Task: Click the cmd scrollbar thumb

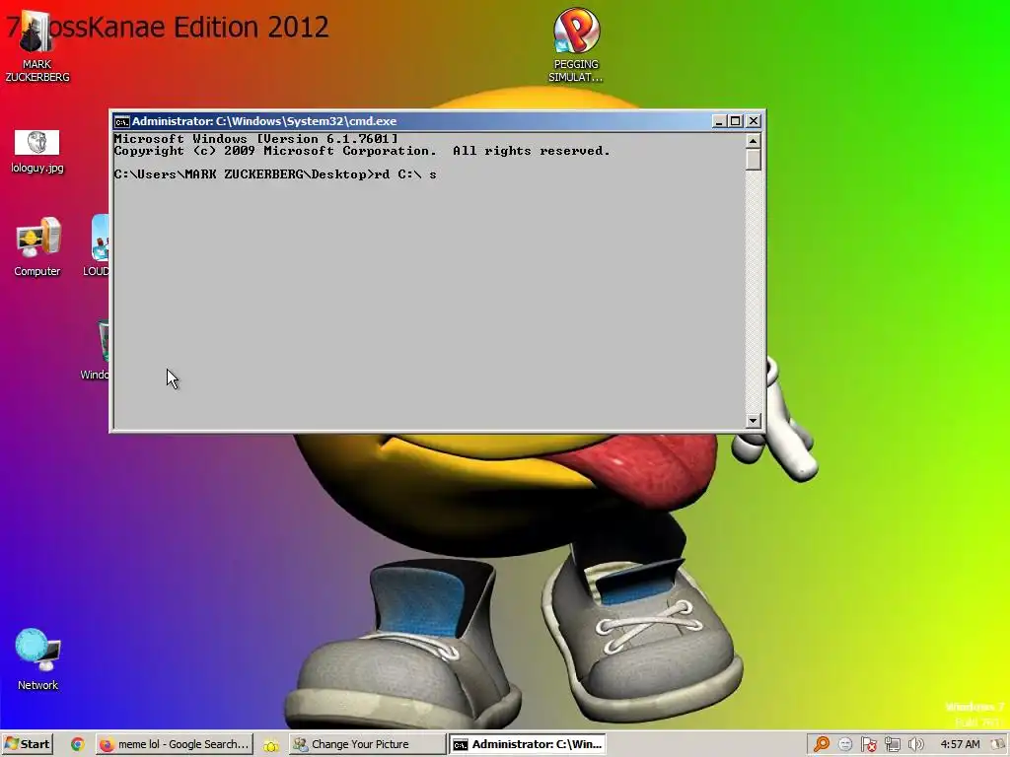Action: [753, 159]
